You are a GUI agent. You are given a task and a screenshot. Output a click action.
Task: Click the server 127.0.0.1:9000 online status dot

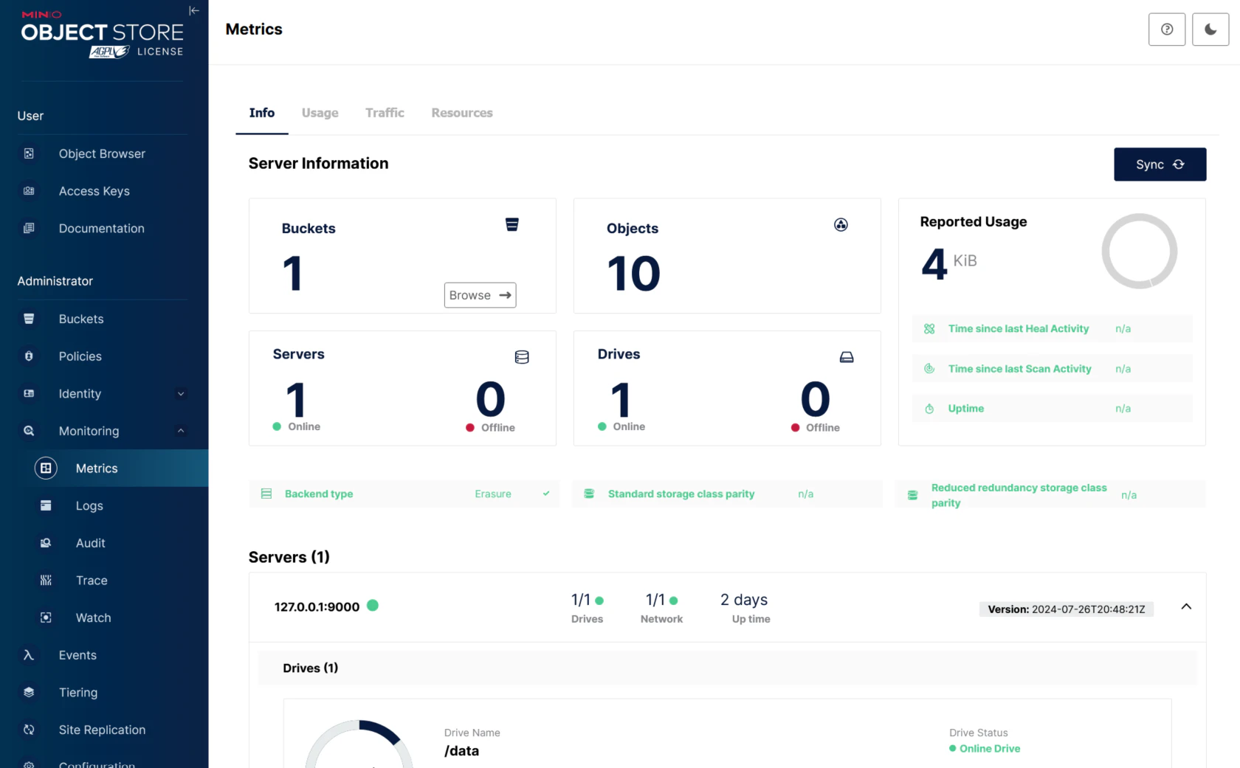coord(373,606)
